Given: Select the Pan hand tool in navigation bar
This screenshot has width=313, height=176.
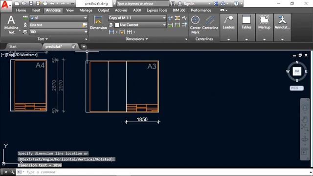Looking at the screenshot, I should 305,119.
